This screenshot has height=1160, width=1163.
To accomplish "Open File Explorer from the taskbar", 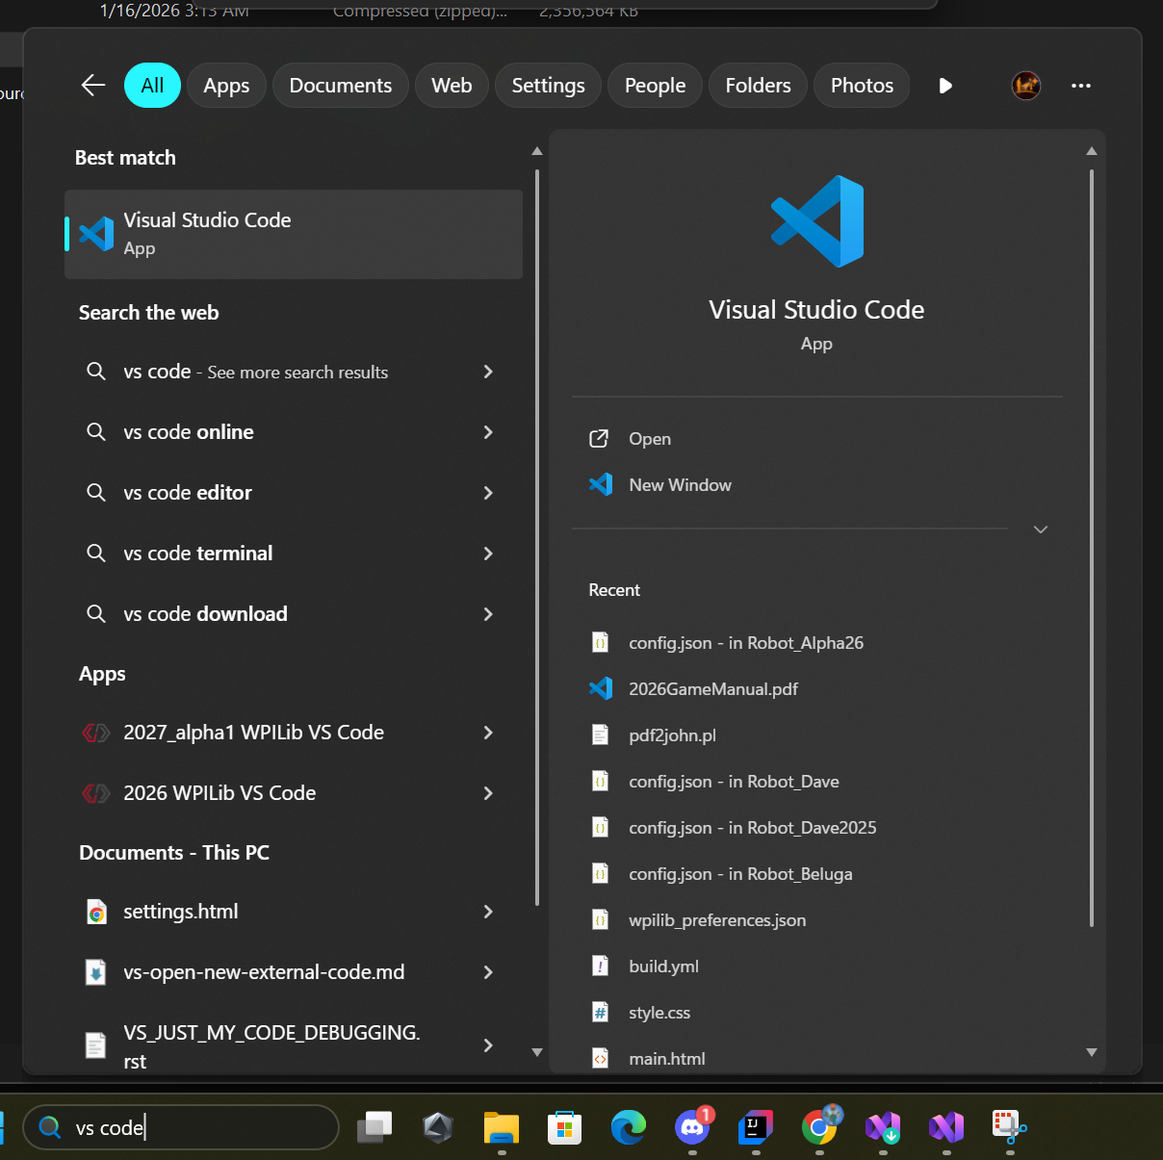I will pyautogui.click(x=502, y=1126).
